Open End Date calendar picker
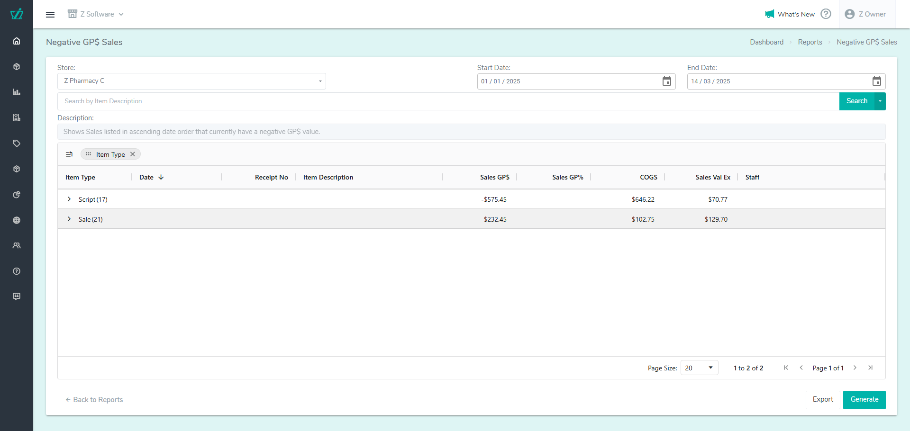Screen dimensions: 910x431 click(876, 81)
